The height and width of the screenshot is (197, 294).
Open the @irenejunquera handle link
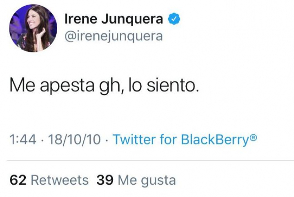(114, 36)
